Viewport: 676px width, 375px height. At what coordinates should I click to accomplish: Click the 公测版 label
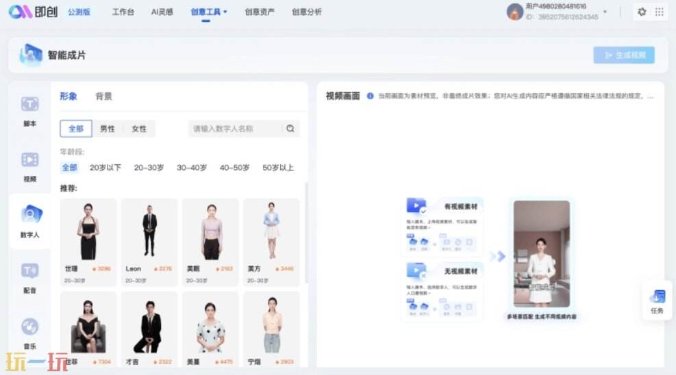(x=79, y=12)
